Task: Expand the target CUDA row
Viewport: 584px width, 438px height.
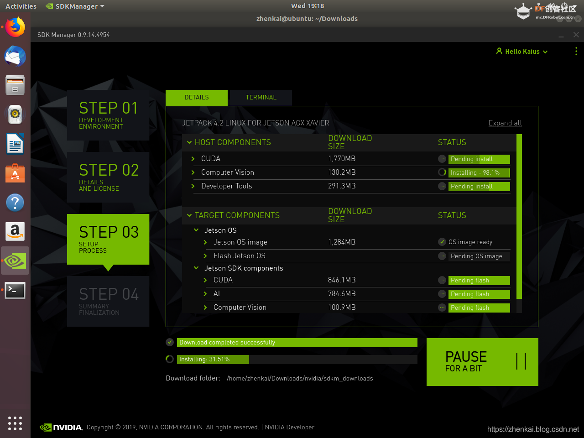Action: [205, 280]
